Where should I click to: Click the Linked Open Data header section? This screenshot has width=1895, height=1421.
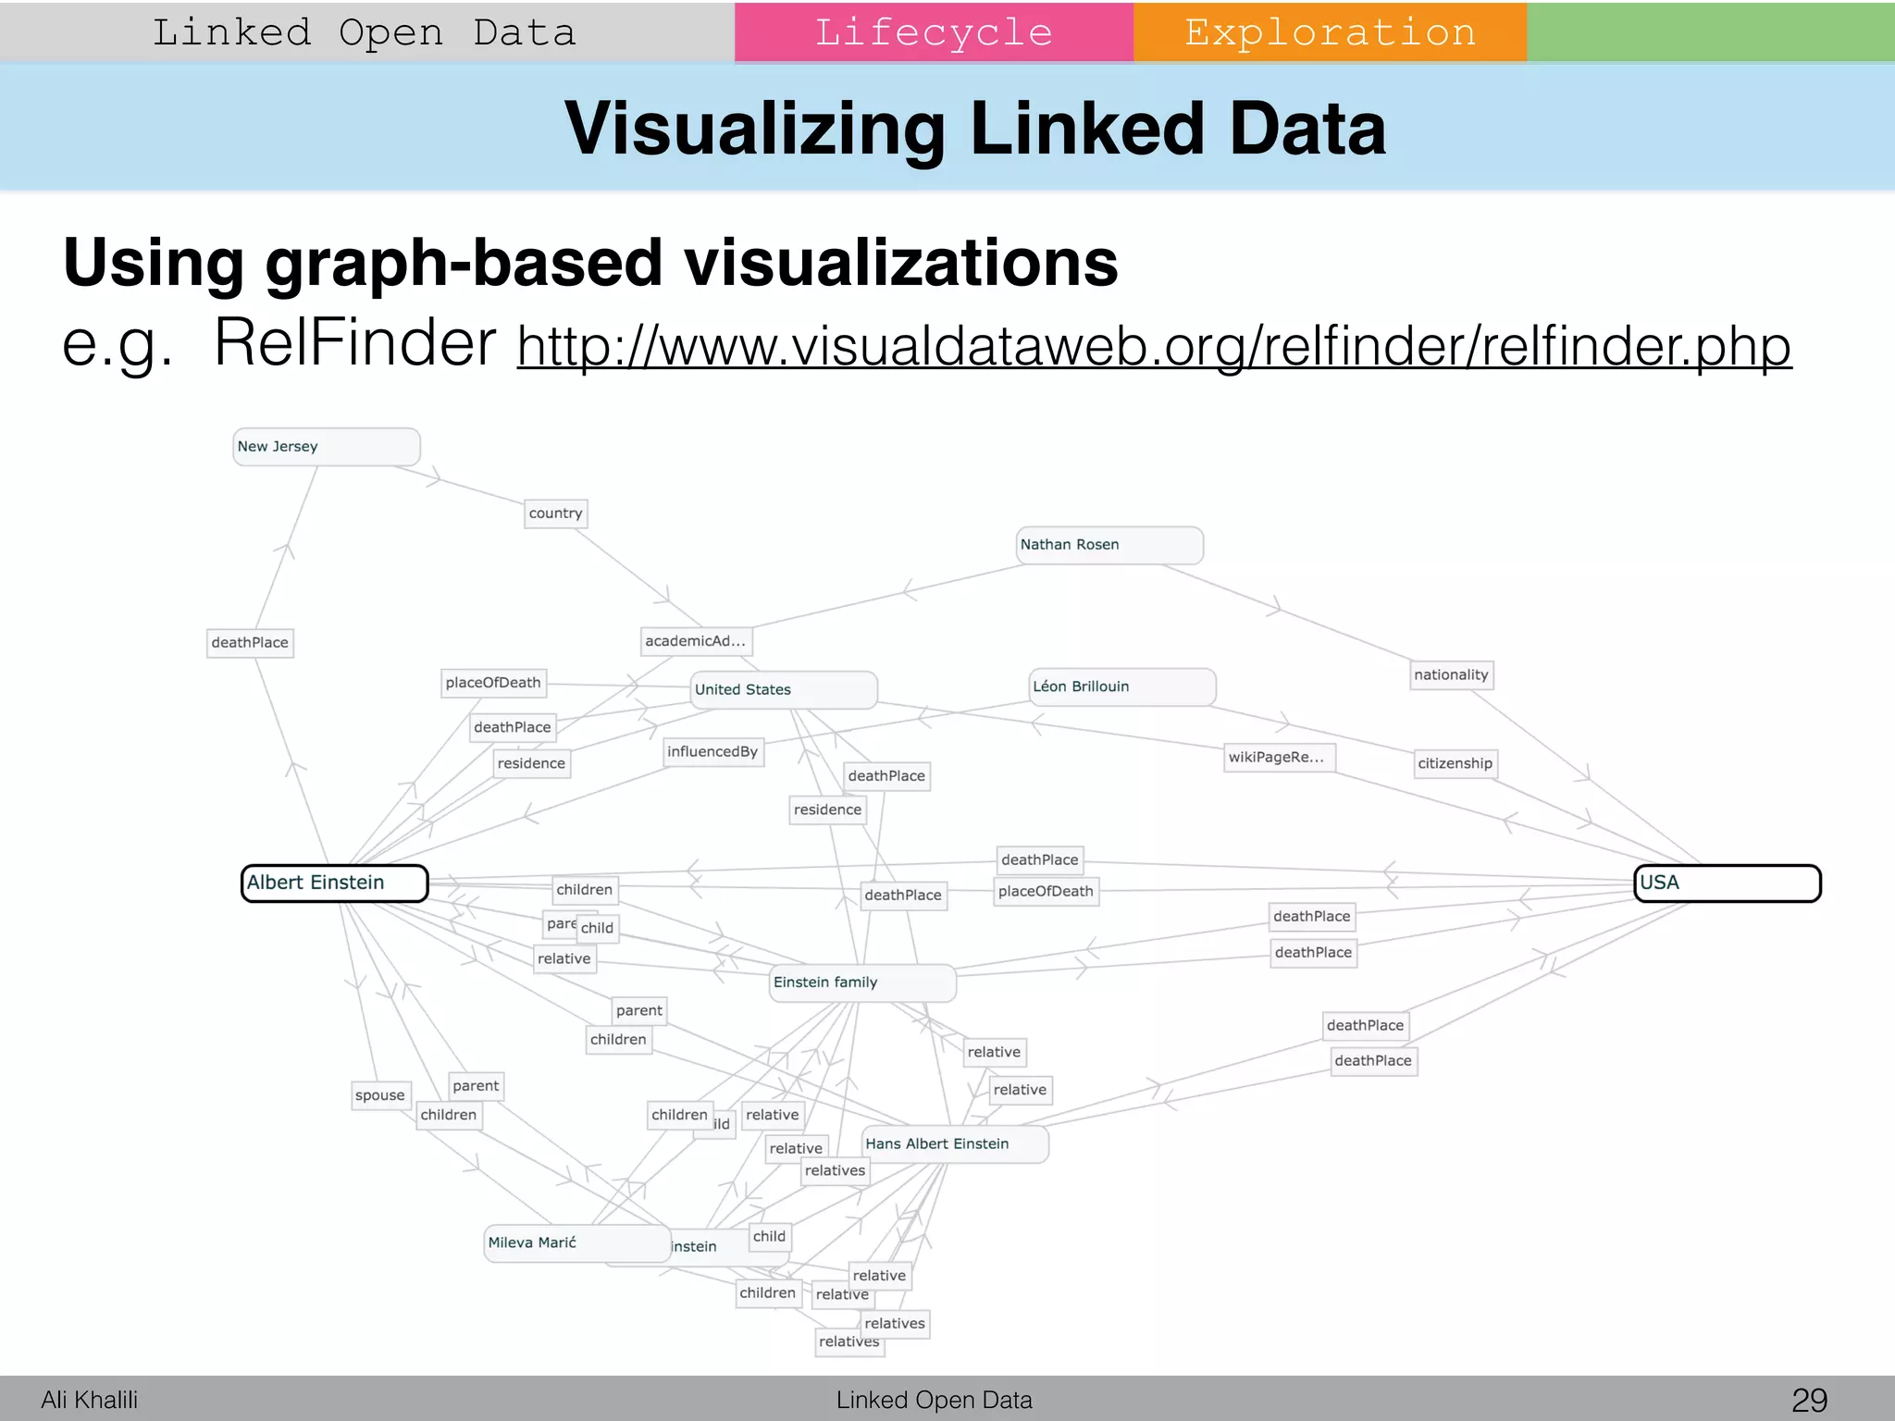click(365, 32)
